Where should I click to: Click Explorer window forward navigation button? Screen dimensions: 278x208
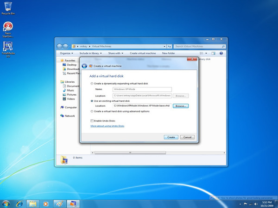[x=65, y=46]
